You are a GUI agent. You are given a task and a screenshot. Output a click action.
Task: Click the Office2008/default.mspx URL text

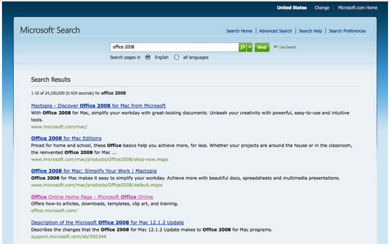click(97, 185)
